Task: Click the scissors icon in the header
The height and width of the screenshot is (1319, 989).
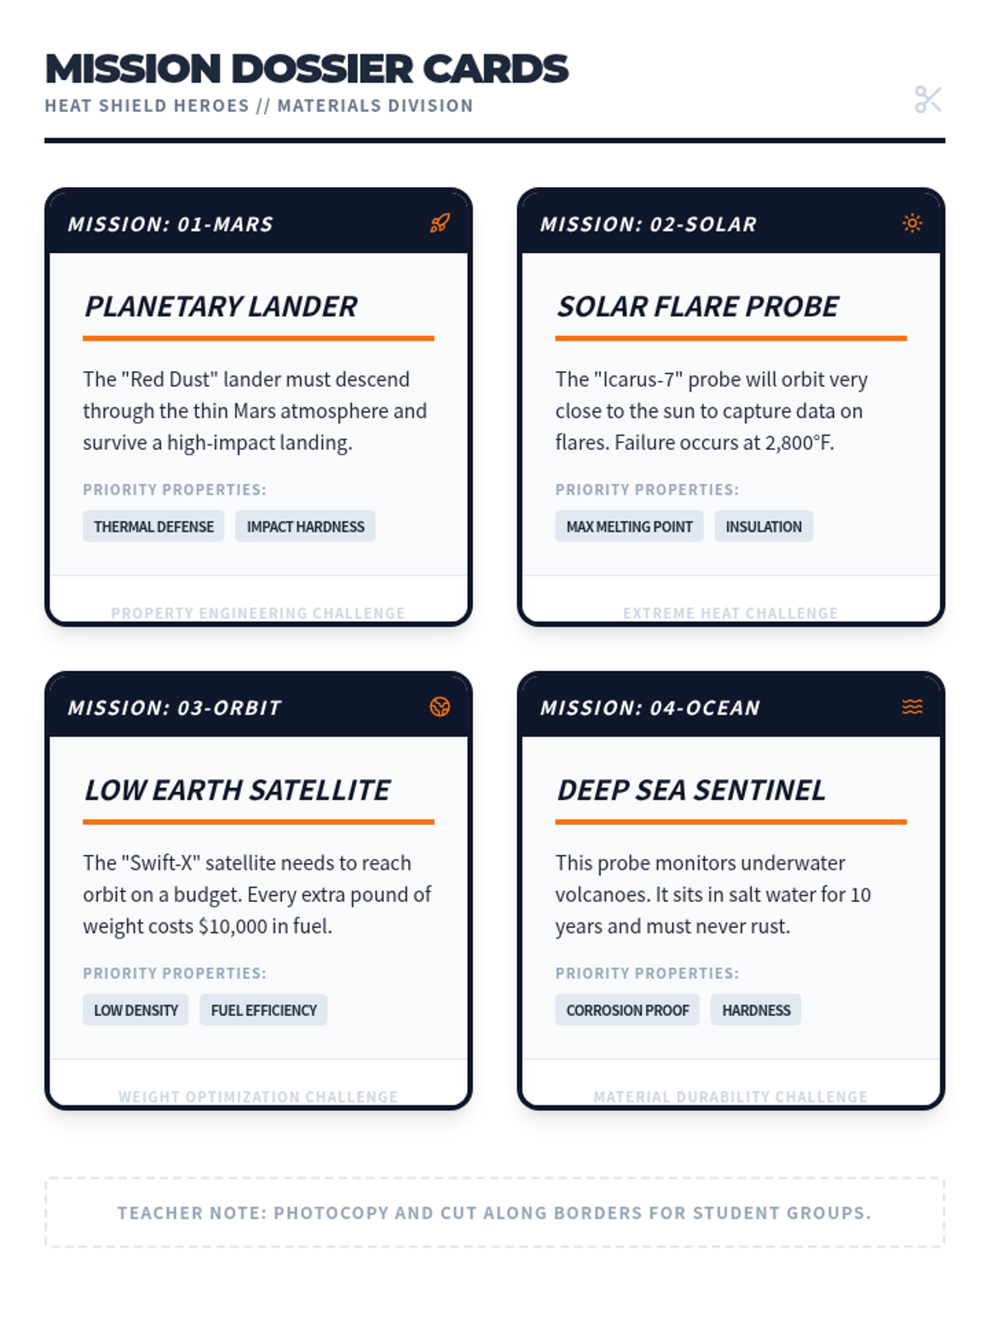Action: point(928,100)
